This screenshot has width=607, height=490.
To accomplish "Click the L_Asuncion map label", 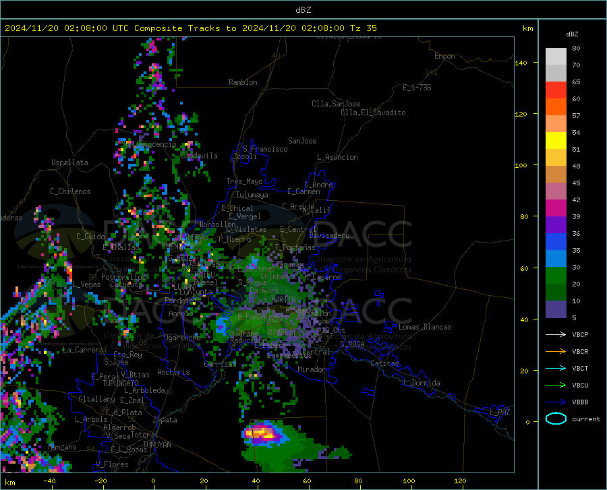I will coord(337,157).
